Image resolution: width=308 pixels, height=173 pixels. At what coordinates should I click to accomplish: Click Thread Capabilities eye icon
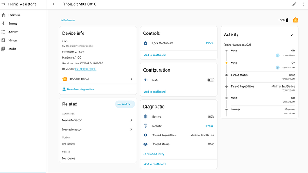coord(146,135)
